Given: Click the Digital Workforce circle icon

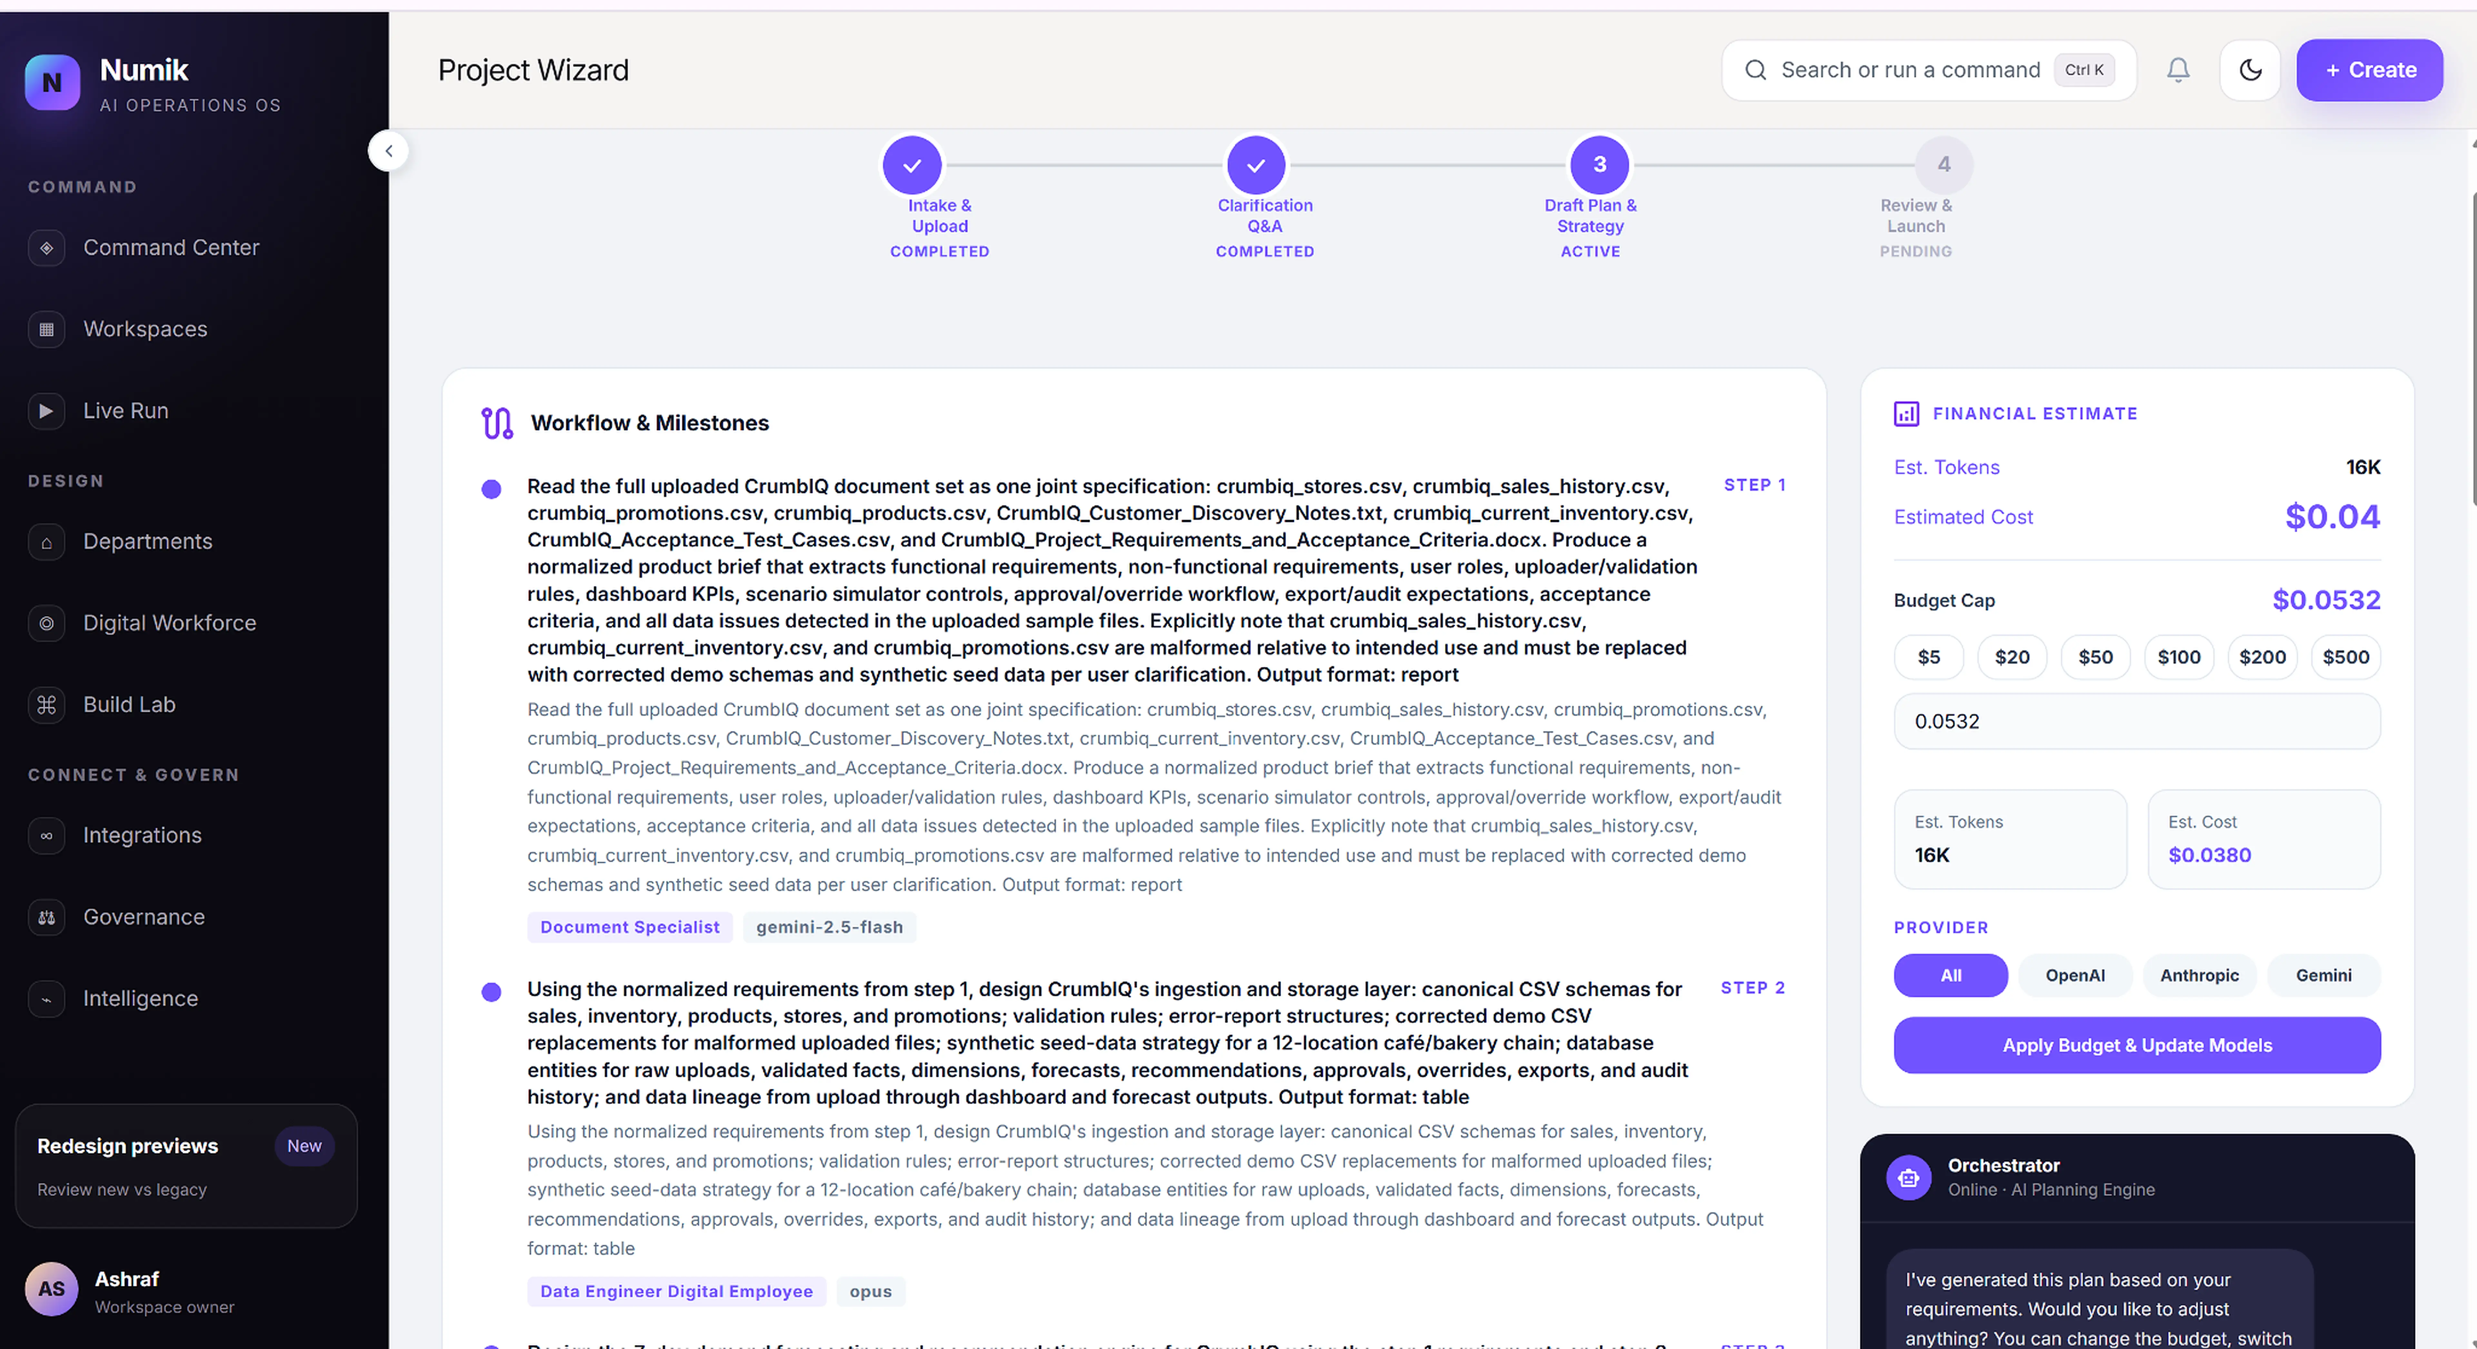Looking at the screenshot, I should [x=46, y=624].
